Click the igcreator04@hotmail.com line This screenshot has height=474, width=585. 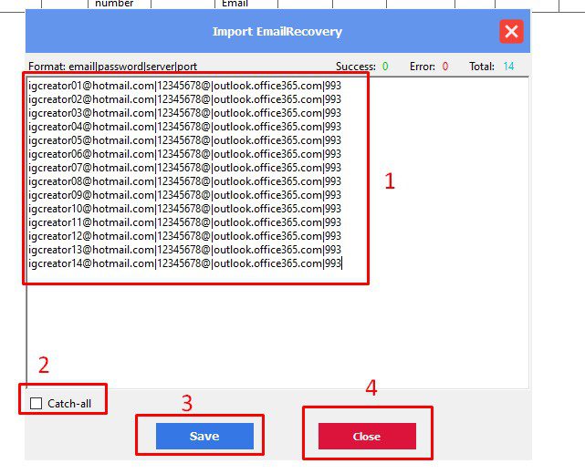point(184,127)
